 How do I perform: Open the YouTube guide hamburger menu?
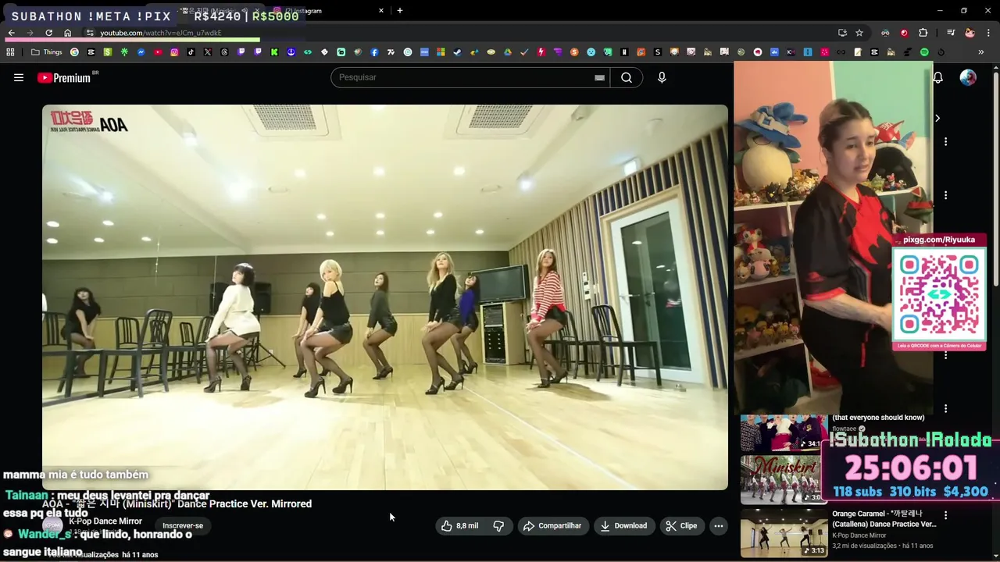click(x=19, y=77)
